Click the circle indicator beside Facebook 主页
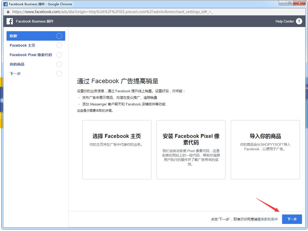This screenshot has width=308, height=231. (59, 45)
